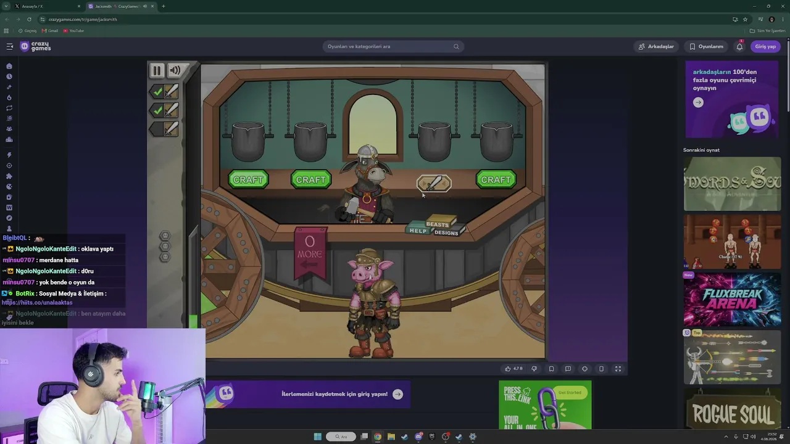Enter fullscreen mode for the game
This screenshot has width=790, height=444.
618,369
